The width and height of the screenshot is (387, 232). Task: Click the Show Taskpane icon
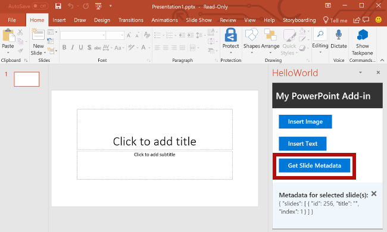(x=363, y=35)
